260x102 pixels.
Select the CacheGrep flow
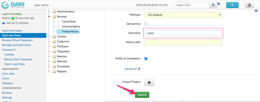click(x=69, y=22)
